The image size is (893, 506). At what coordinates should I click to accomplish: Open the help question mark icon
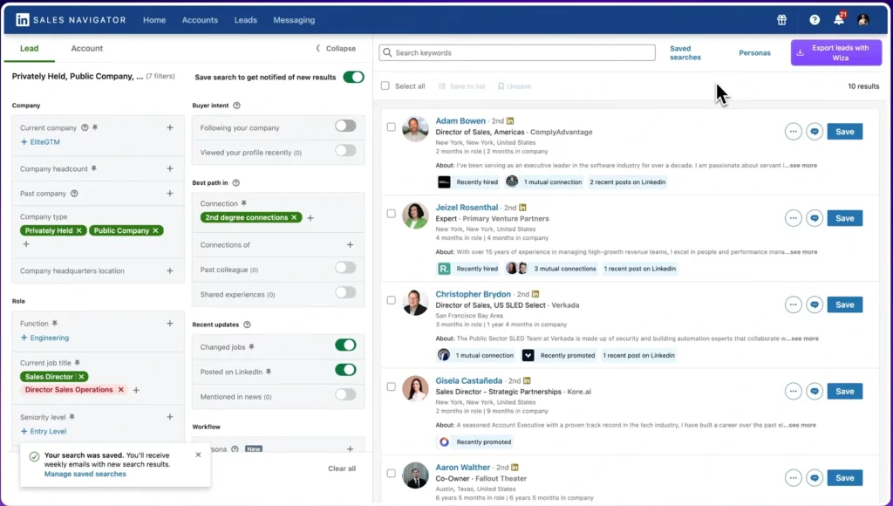[x=815, y=20]
